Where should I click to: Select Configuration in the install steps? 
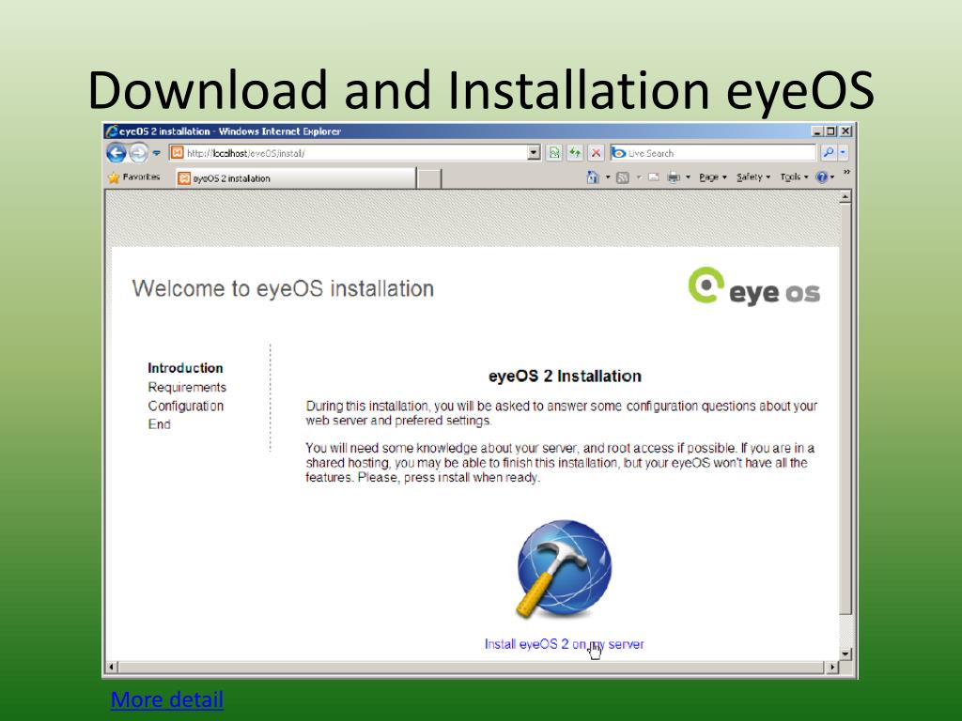[185, 406]
